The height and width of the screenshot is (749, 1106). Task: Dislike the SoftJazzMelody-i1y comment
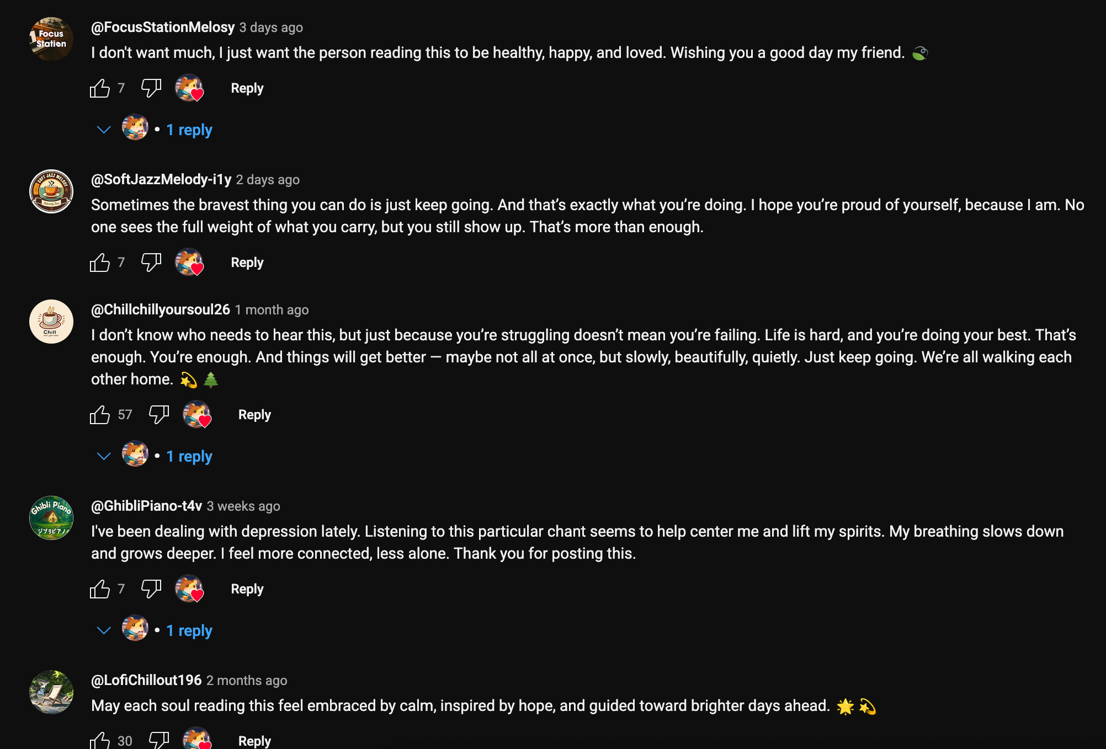coord(151,263)
